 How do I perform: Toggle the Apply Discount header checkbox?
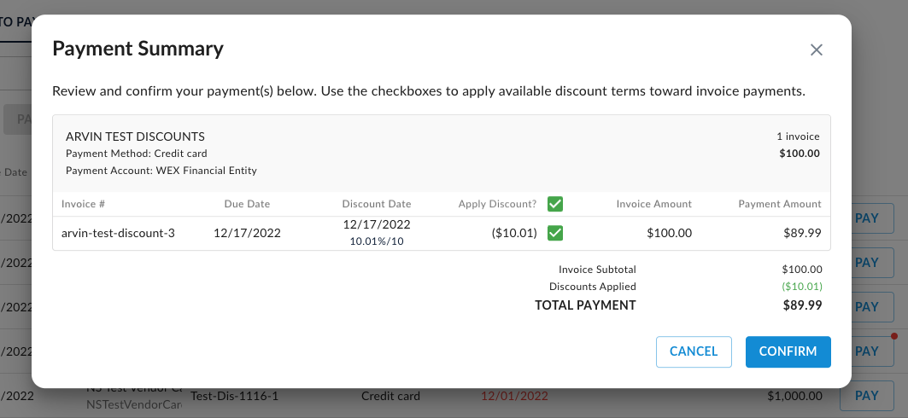point(555,204)
